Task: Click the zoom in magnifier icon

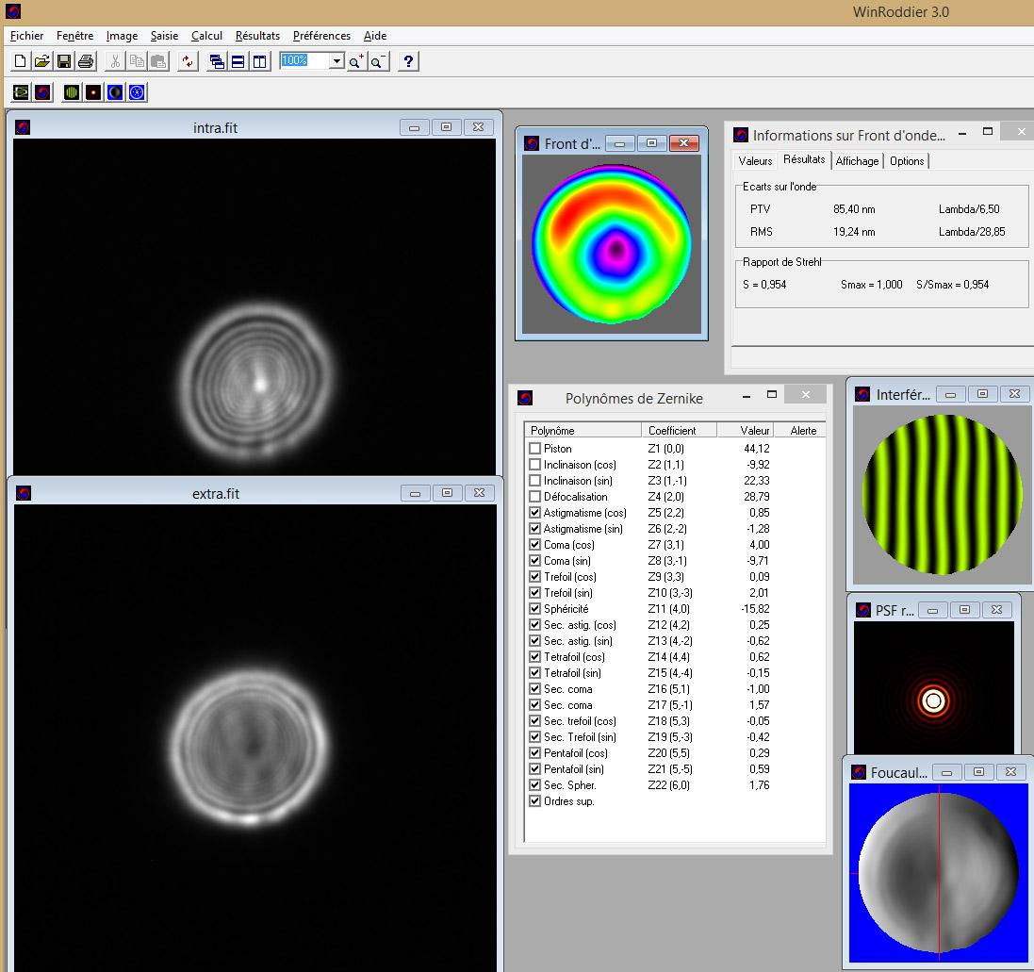Action: [356, 61]
